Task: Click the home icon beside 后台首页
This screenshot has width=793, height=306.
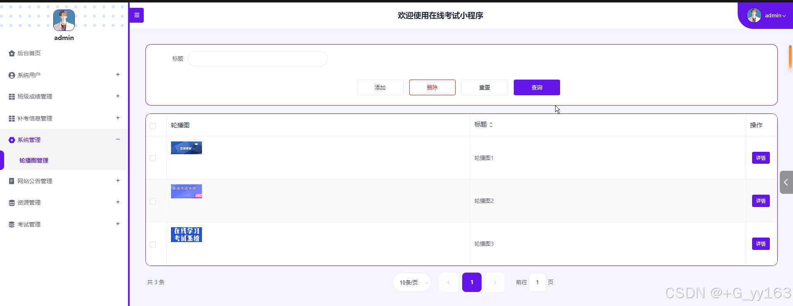Action: (12, 53)
